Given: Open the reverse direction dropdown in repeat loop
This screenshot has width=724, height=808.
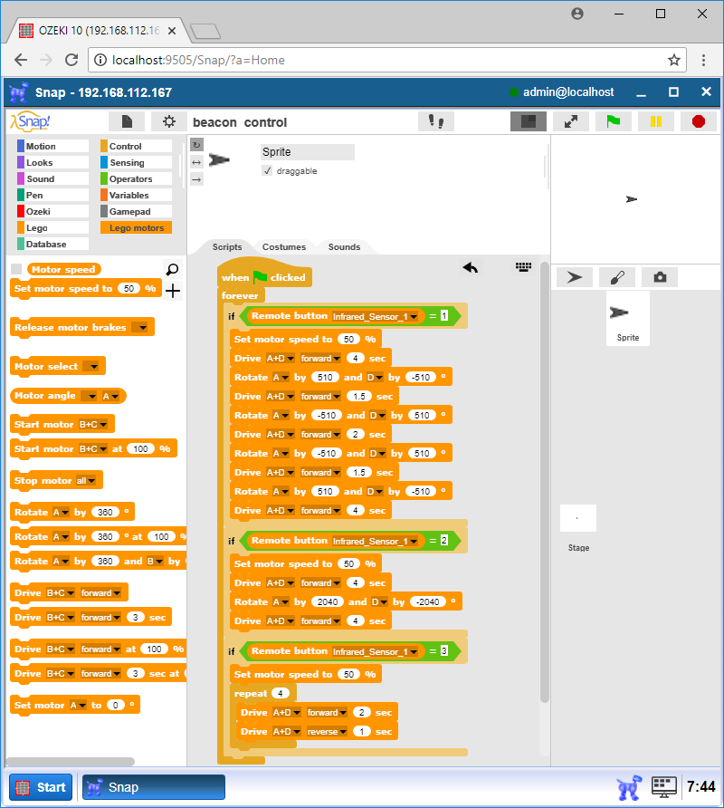Looking at the screenshot, I should point(327,732).
